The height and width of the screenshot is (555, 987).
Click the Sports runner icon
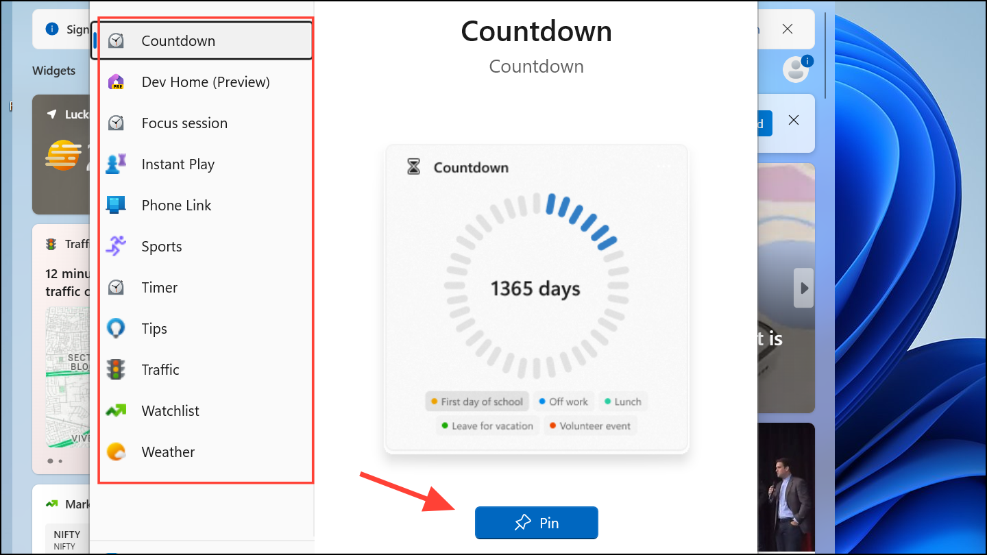(x=117, y=246)
